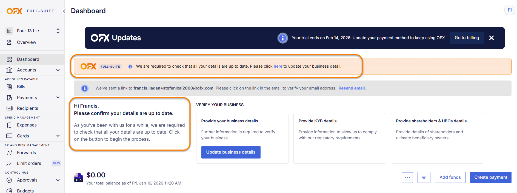This screenshot has width=517, height=193.
Task: Click the Approvals checkmark icon
Action: coord(9,180)
